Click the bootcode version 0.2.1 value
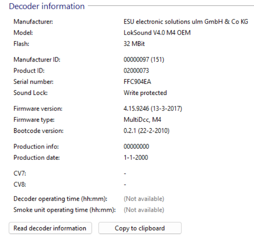The image size is (254, 237). tap(146, 131)
